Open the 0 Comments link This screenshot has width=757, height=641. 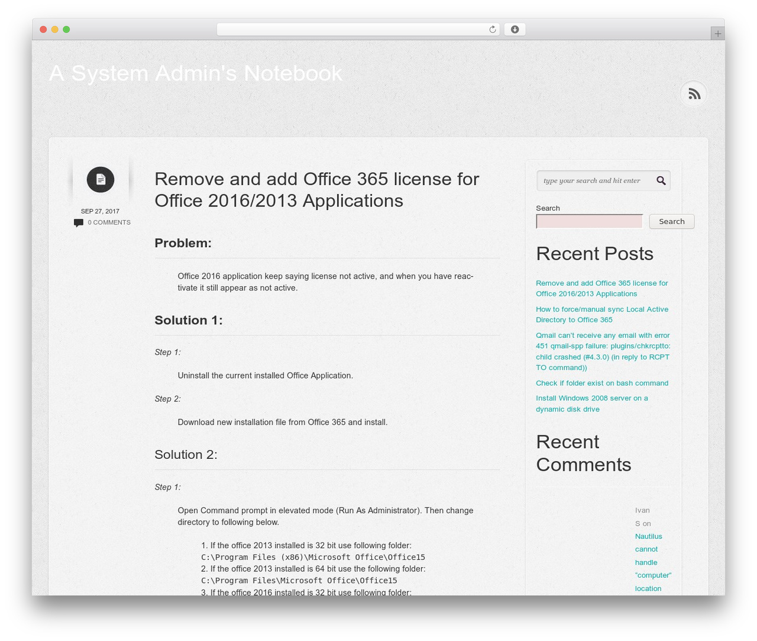tap(109, 222)
